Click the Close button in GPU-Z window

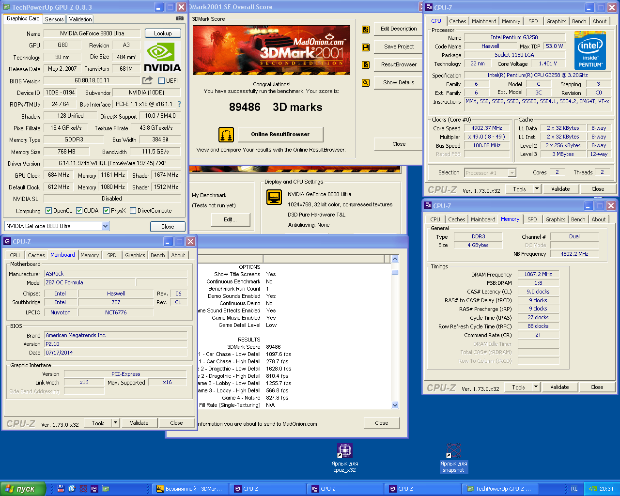pyautogui.click(x=168, y=227)
